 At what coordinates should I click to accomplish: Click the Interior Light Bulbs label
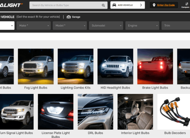(135, 133)
